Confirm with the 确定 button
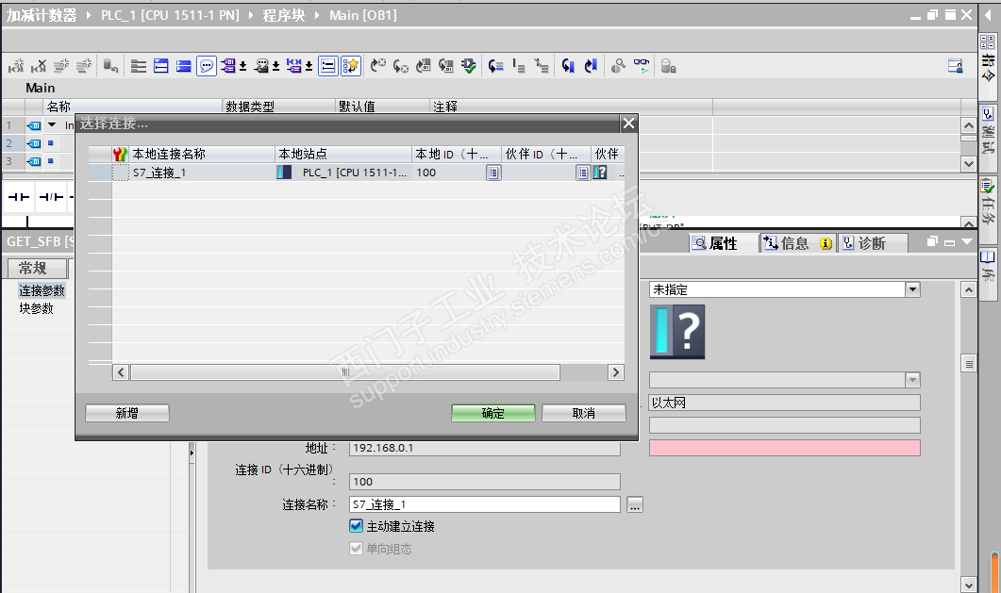This screenshot has height=593, width=1001. pyautogui.click(x=492, y=413)
